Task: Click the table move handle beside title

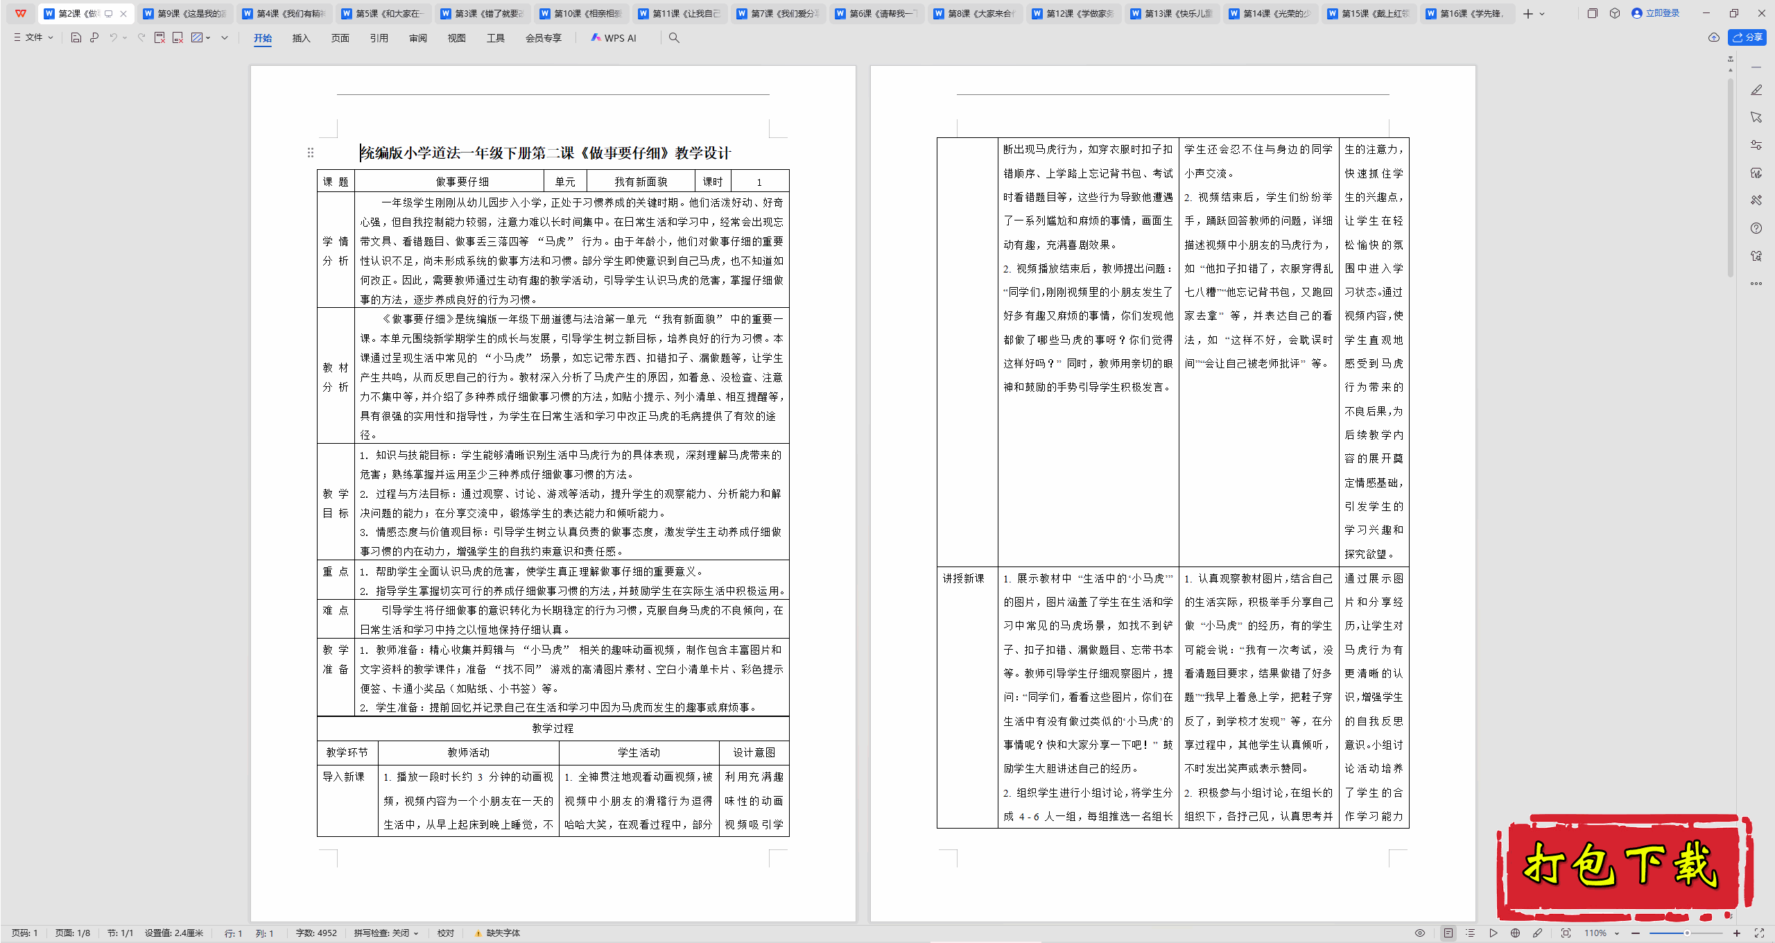Action: tap(311, 153)
